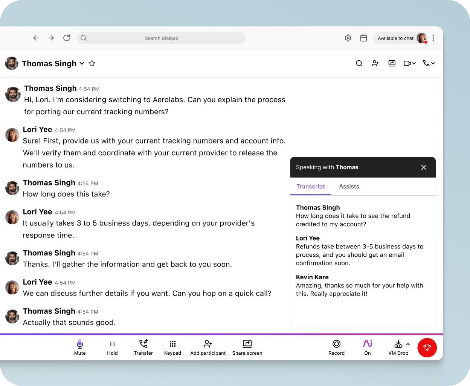Favorite Thomas Singh with the star

click(92, 63)
